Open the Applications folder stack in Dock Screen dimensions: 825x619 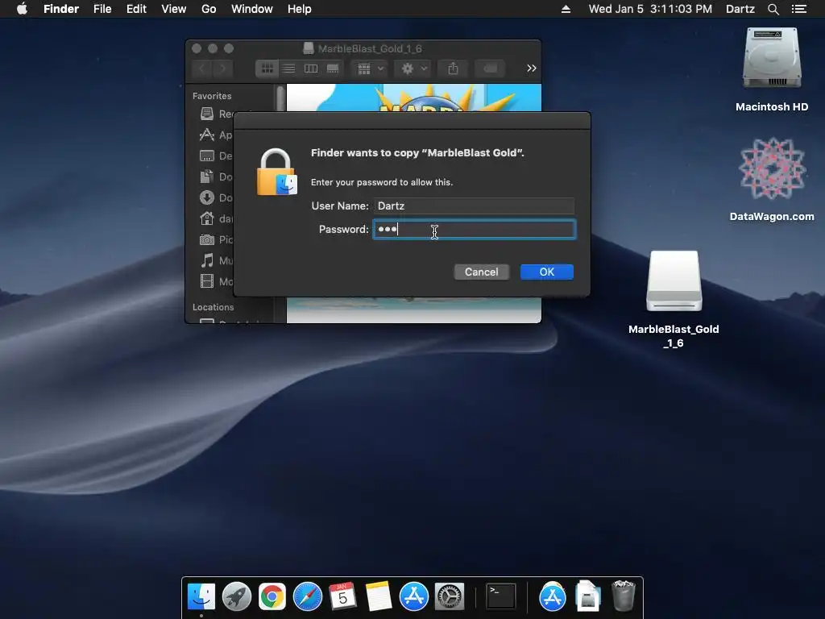coord(553,596)
